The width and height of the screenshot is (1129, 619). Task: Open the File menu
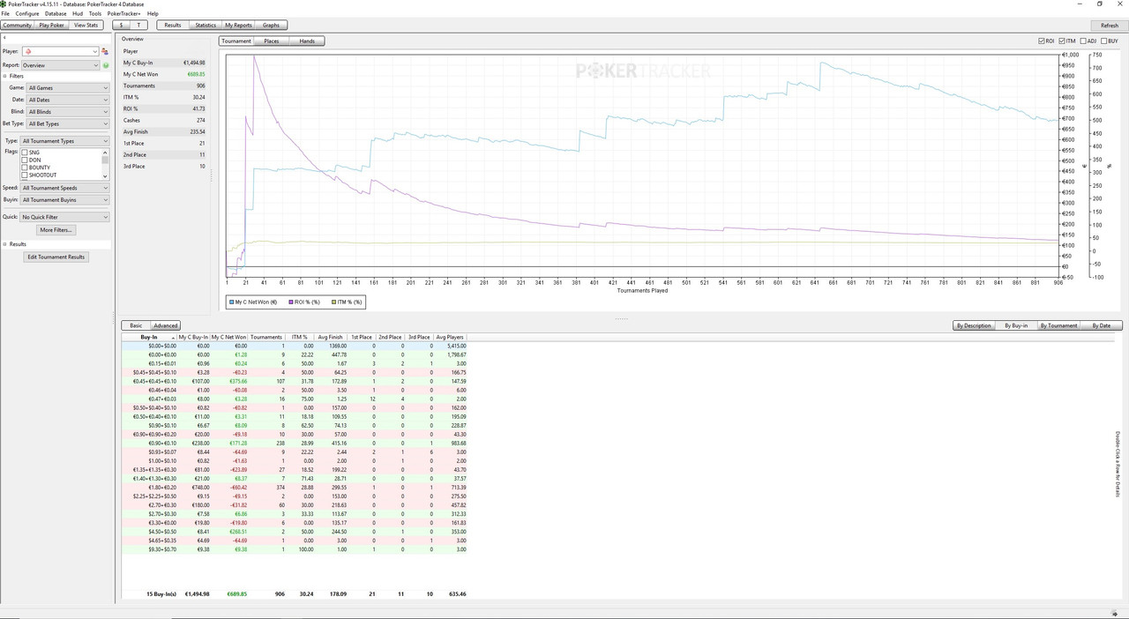6,14
